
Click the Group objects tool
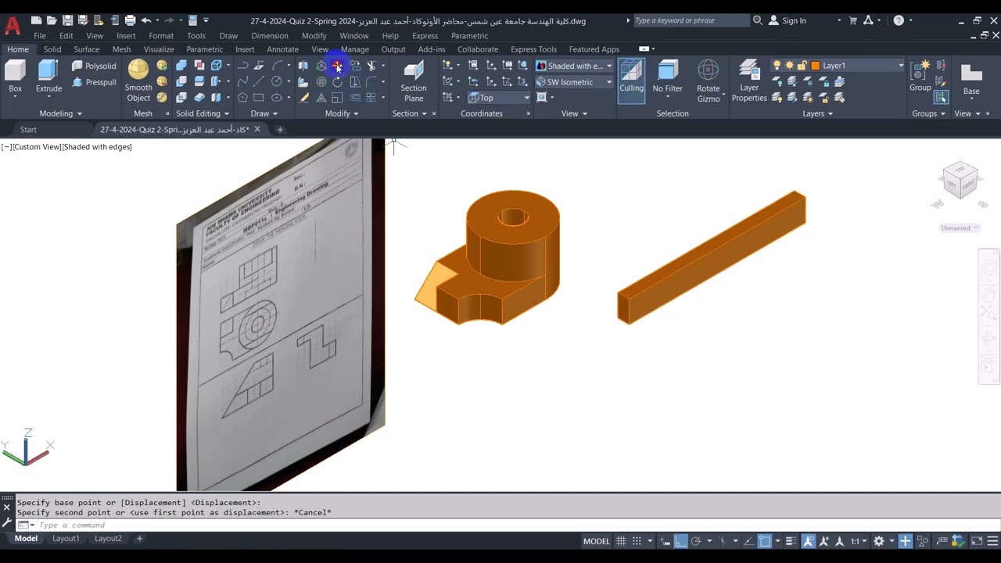pos(920,77)
